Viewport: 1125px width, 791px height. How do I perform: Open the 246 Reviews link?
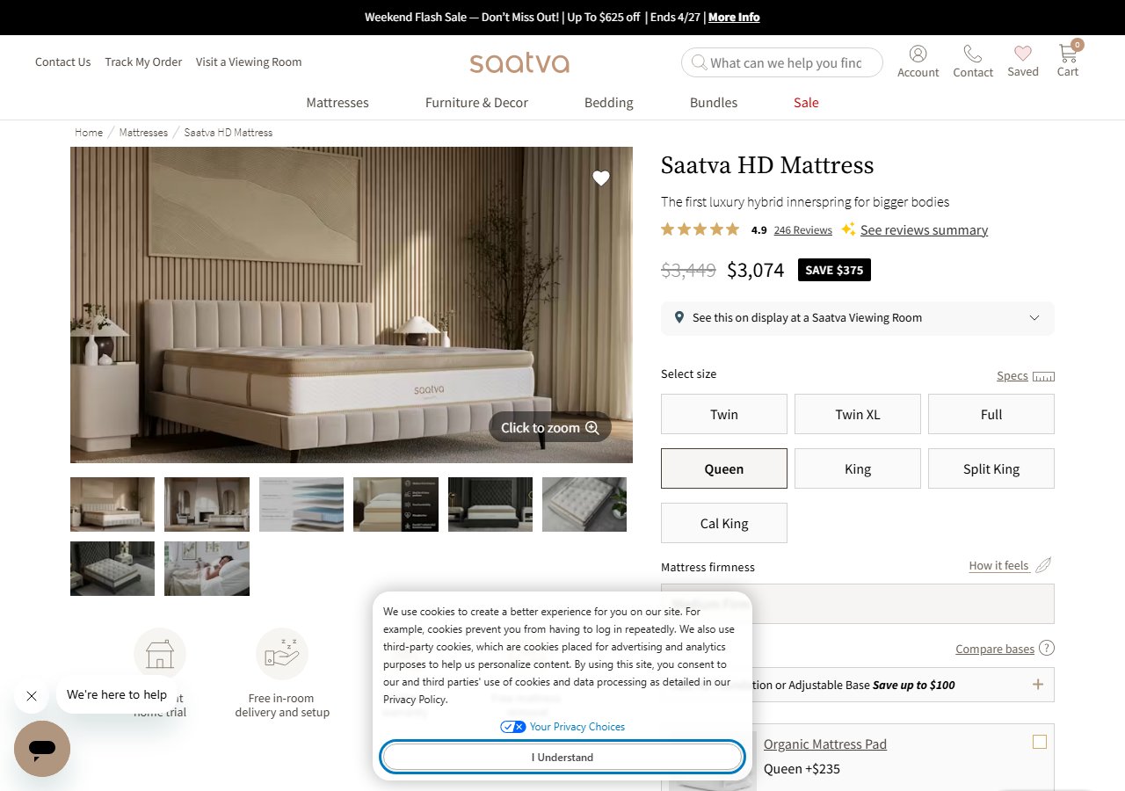[x=802, y=229]
